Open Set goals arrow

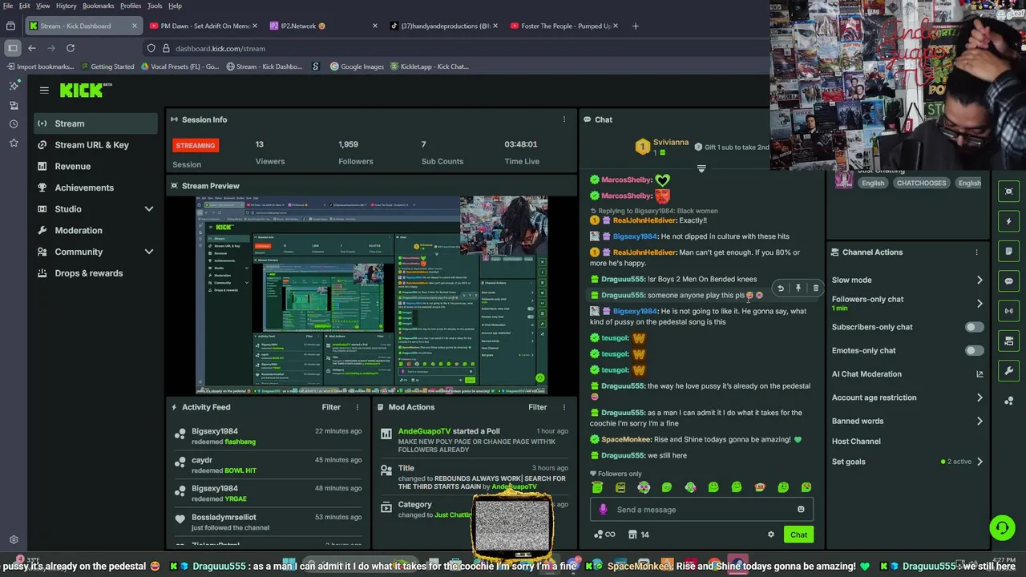pyautogui.click(x=980, y=462)
